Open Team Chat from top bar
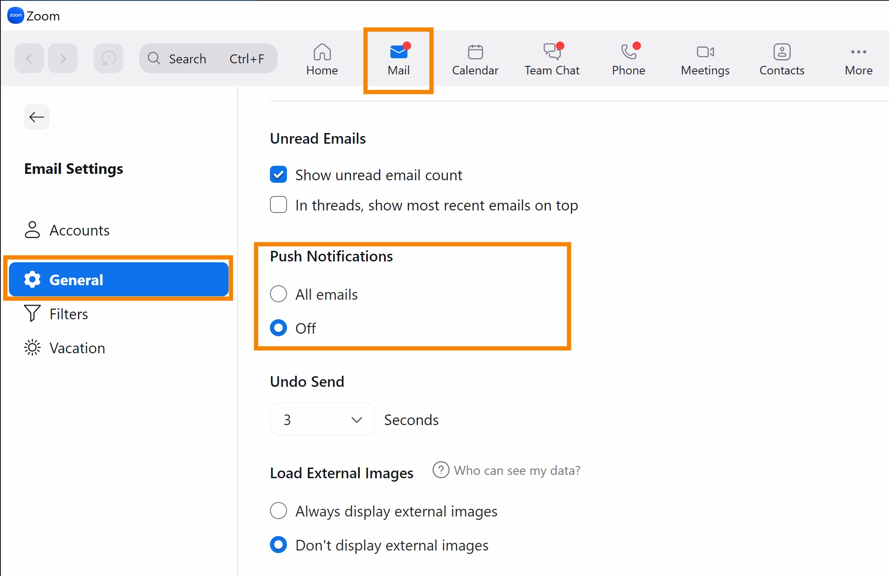Viewport: 889px width, 576px height. click(x=552, y=60)
